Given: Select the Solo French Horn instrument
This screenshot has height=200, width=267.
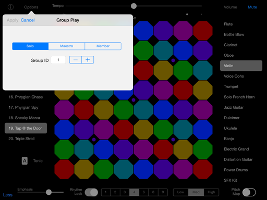Looking at the screenshot, I should point(241,97).
